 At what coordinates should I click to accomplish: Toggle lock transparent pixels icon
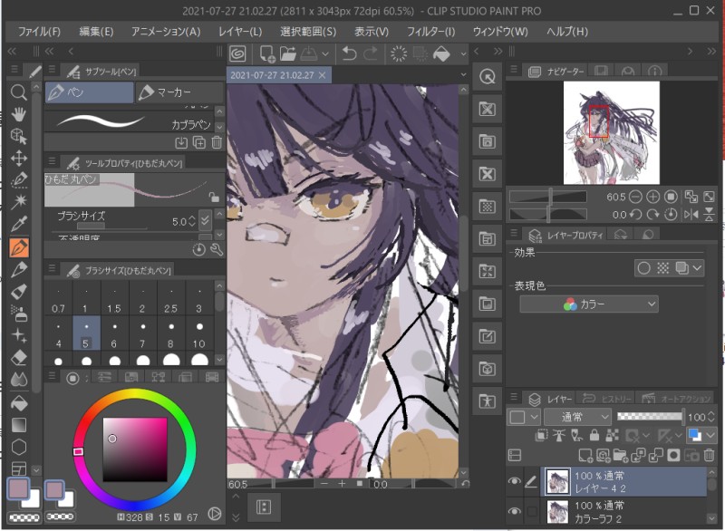click(x=613, y=435)
